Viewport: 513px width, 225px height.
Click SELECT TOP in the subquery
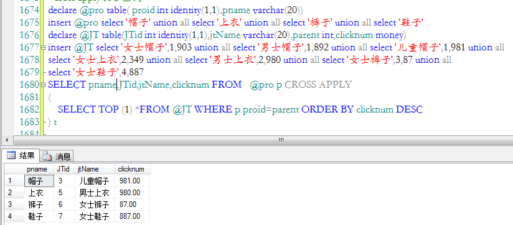[x=88, y=110]
